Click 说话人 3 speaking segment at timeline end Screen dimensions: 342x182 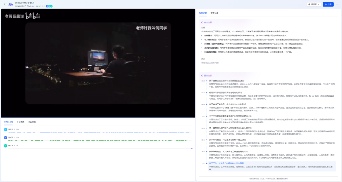pyautogui.click(x=192, y=148)
